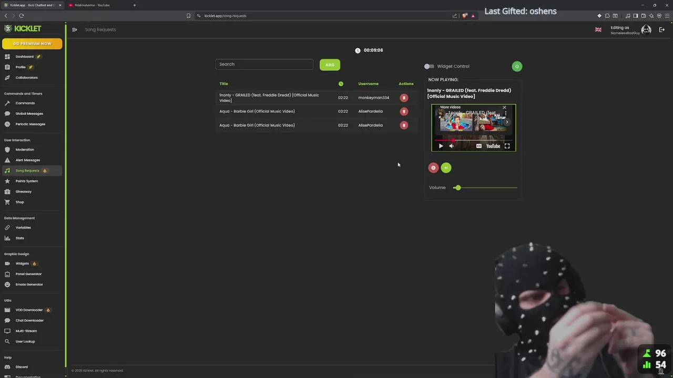Open Multi-Stream tool
Screen dimensions: 673x378
(26, 331)
